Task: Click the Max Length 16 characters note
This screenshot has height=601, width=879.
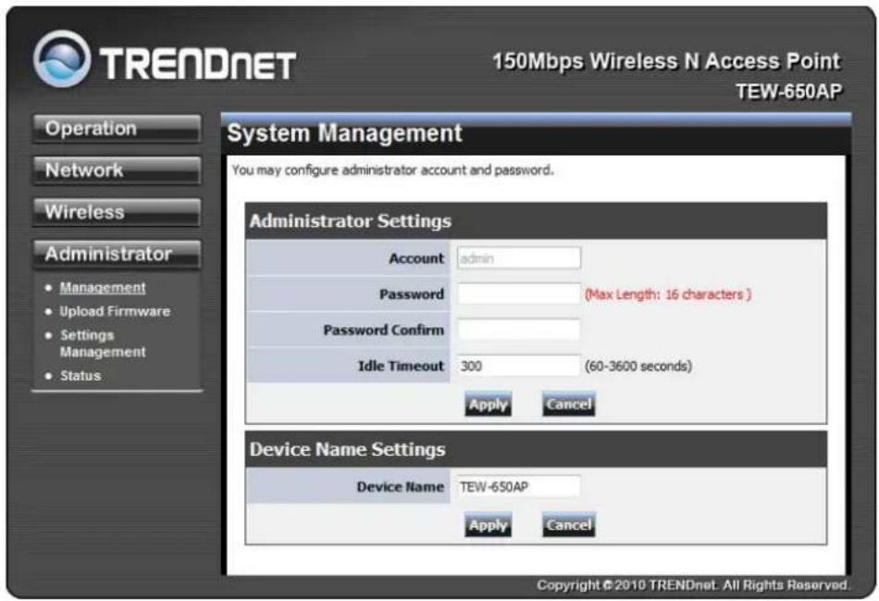Action: tap(668, 294)
